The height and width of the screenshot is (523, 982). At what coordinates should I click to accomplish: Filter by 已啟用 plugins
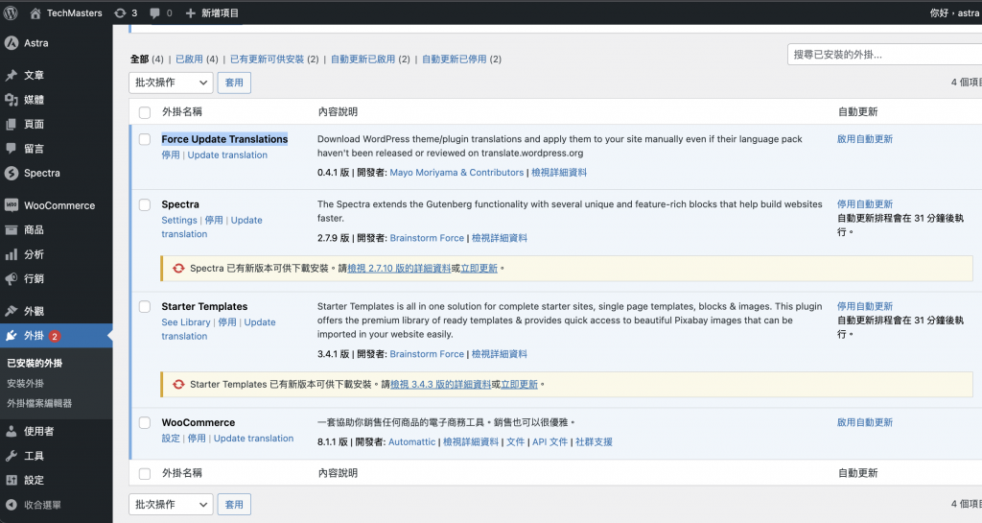(189, 59)
